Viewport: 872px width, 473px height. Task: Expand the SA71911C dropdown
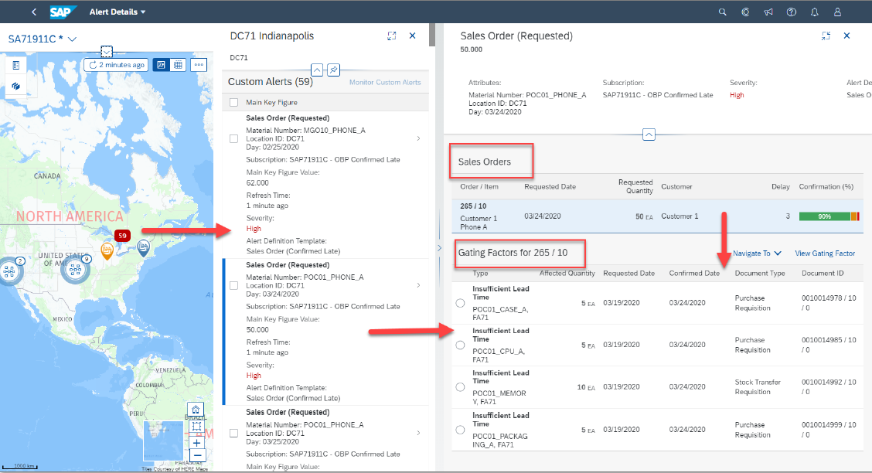pyautogui.click(x=71, y=38)
